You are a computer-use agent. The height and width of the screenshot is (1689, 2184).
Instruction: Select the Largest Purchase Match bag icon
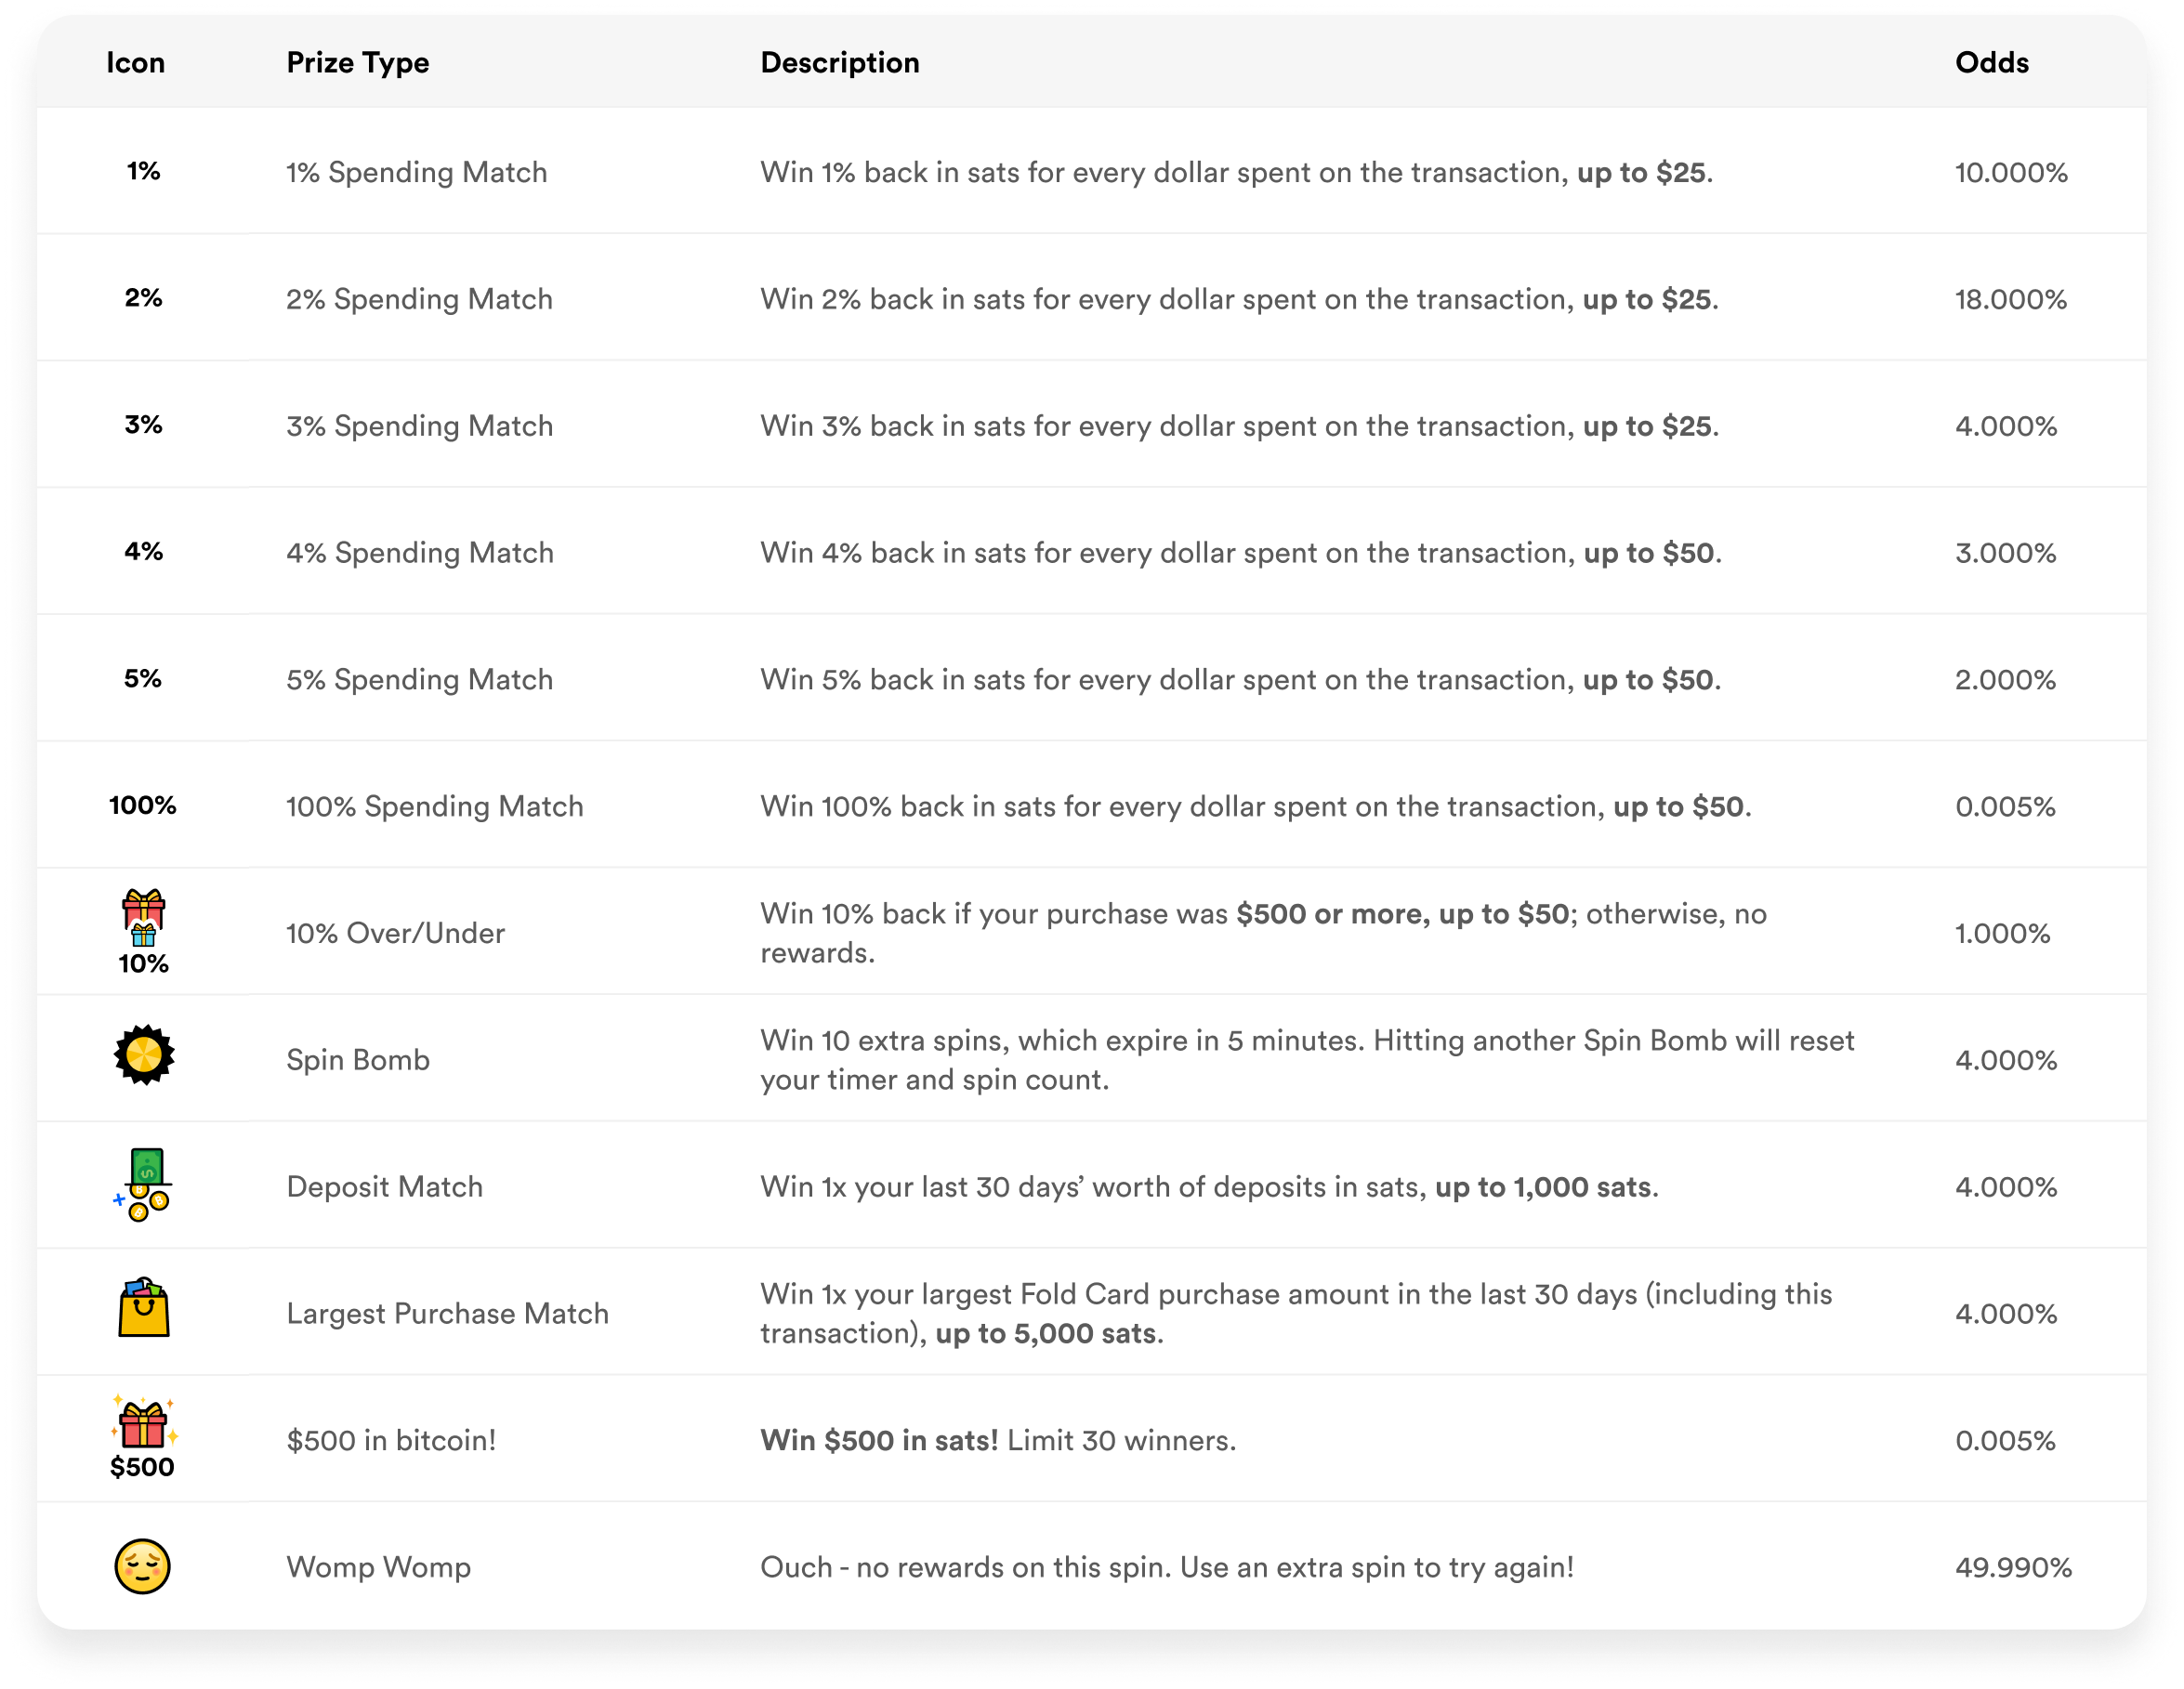pyautogui.click(x=144, y=1308)
